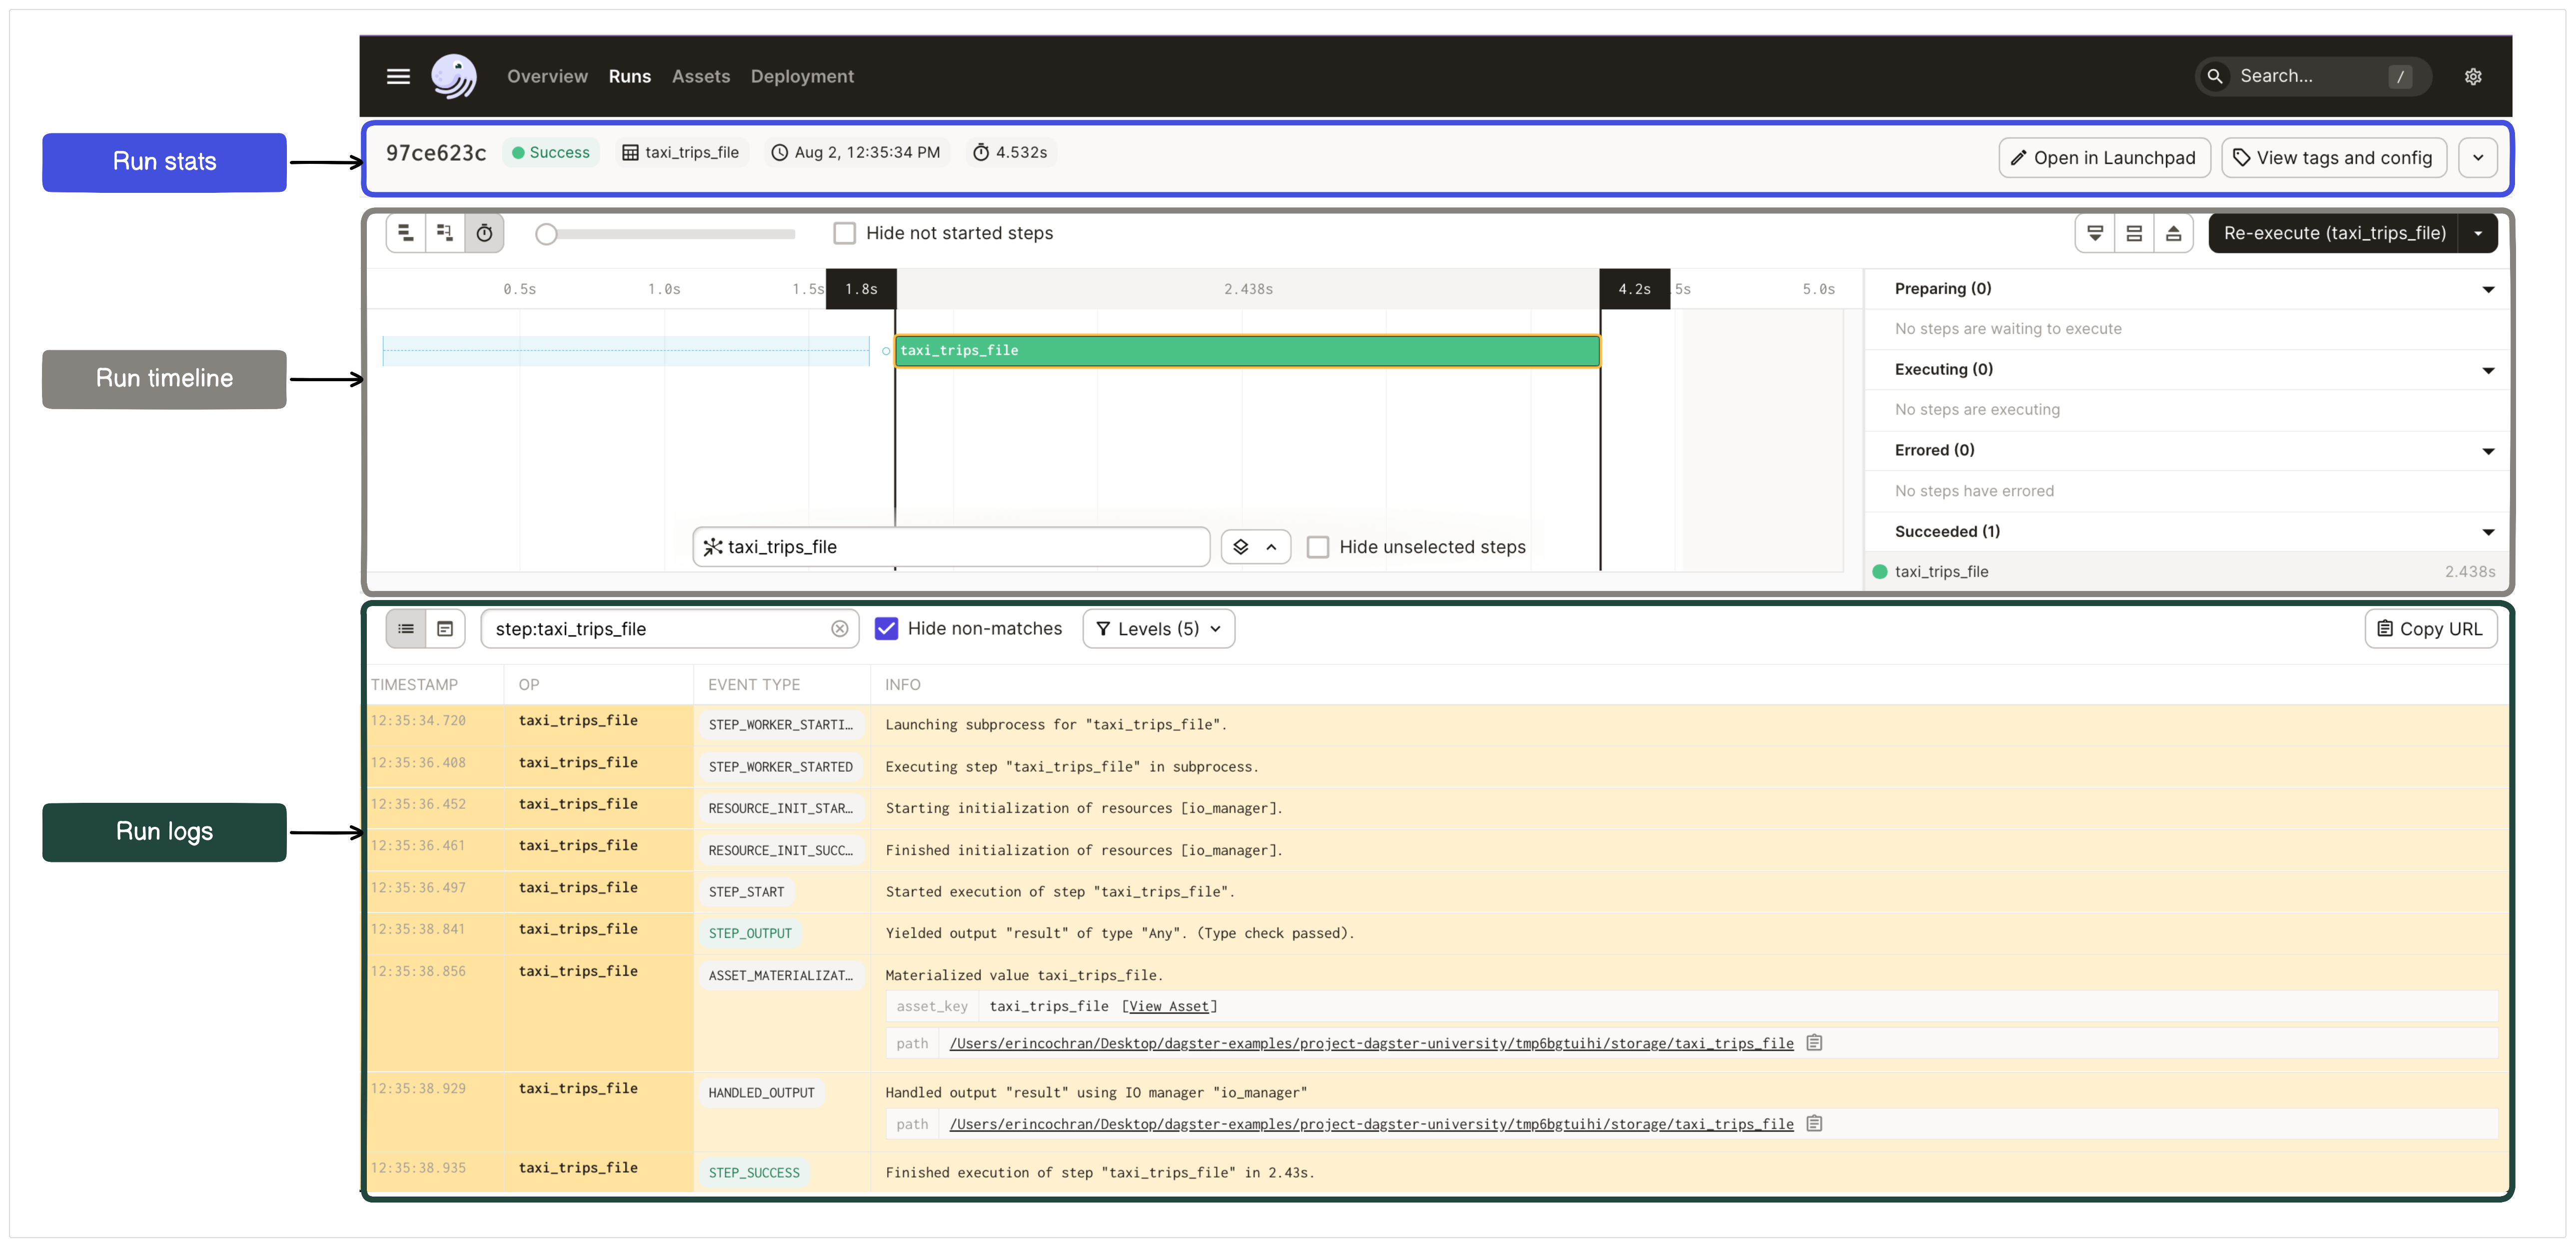The image size is (2576, 1248).
Task: Open Re-execute options dropdown arrow
Action: 2477,233
